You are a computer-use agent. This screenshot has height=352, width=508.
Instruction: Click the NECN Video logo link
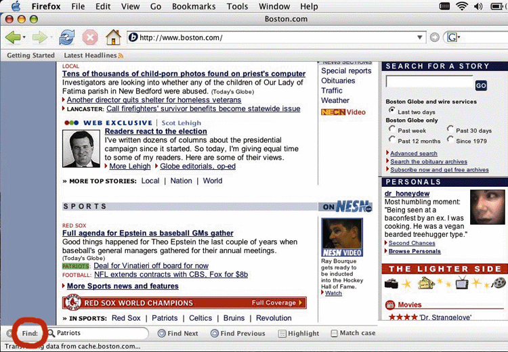[343, 112]
